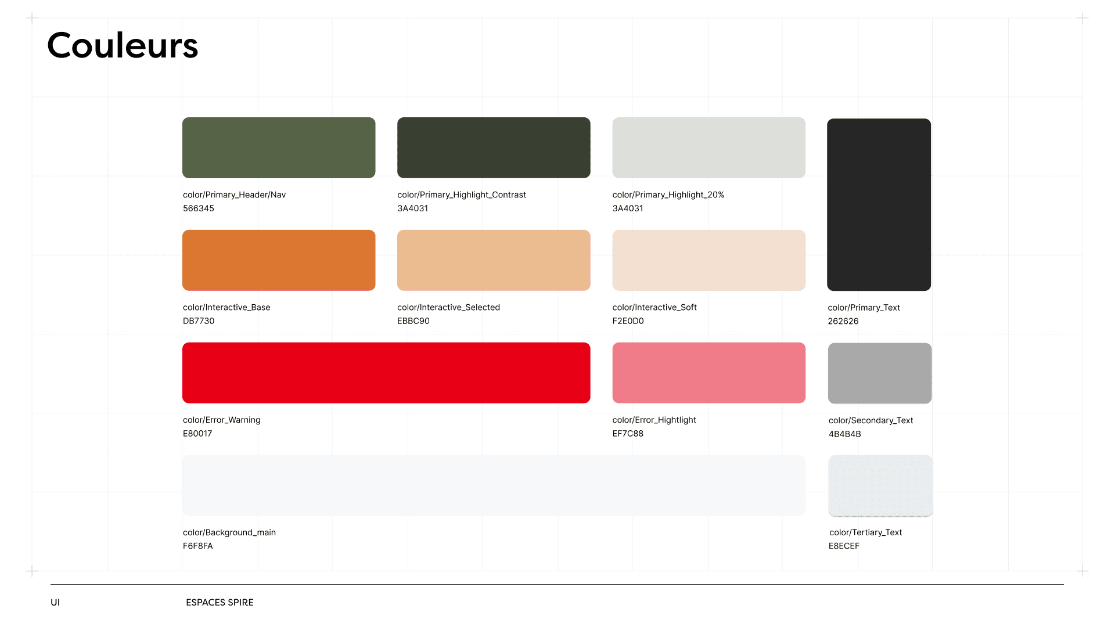Screen dimensions: 1115x627
Task: Click the color/Error_Warning label text
Action: (221, 420)
